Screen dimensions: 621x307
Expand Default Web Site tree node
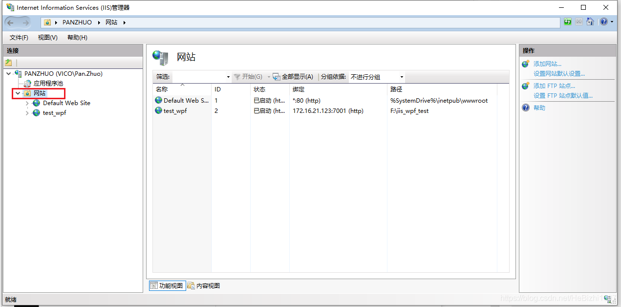click(27, 103)
